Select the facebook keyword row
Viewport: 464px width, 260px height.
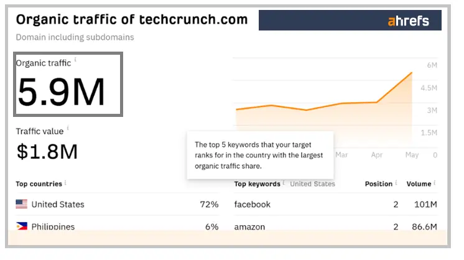336,205
